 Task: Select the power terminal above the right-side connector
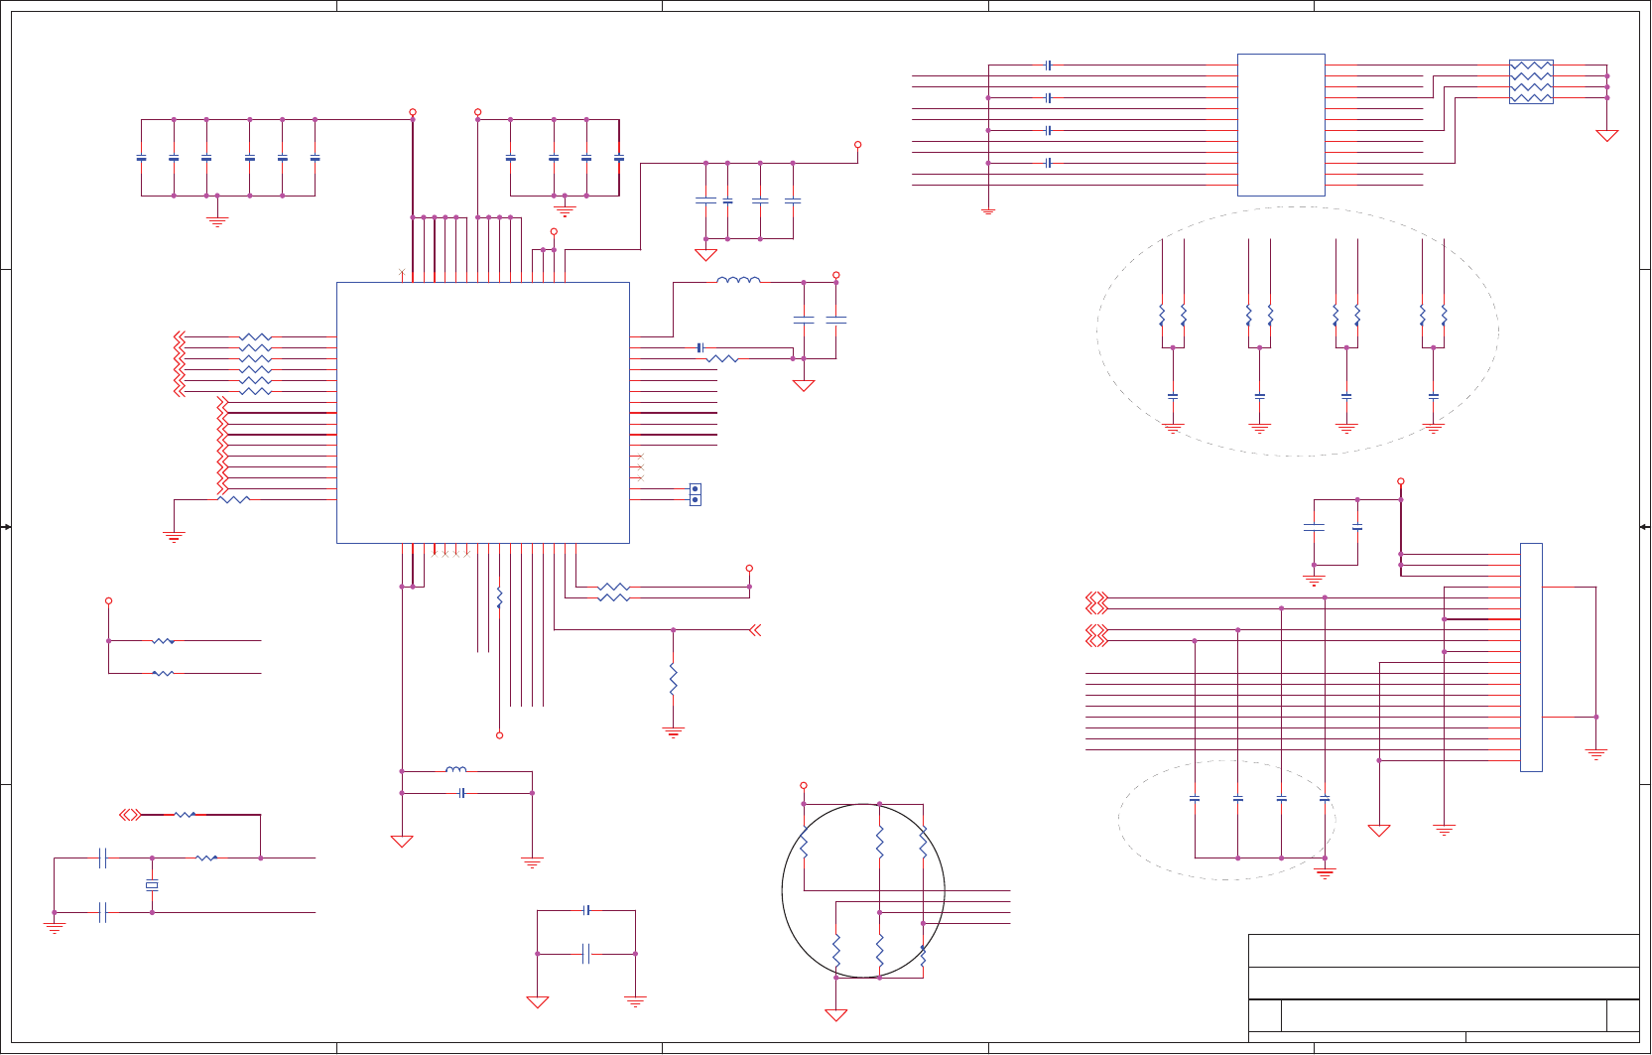point(1401,481)
